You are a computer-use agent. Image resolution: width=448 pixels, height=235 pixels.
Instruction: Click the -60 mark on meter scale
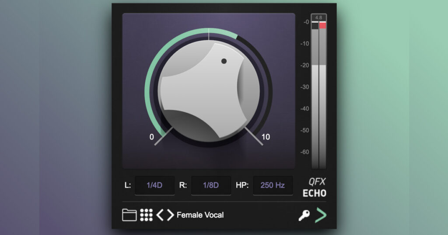click(304, 152)
